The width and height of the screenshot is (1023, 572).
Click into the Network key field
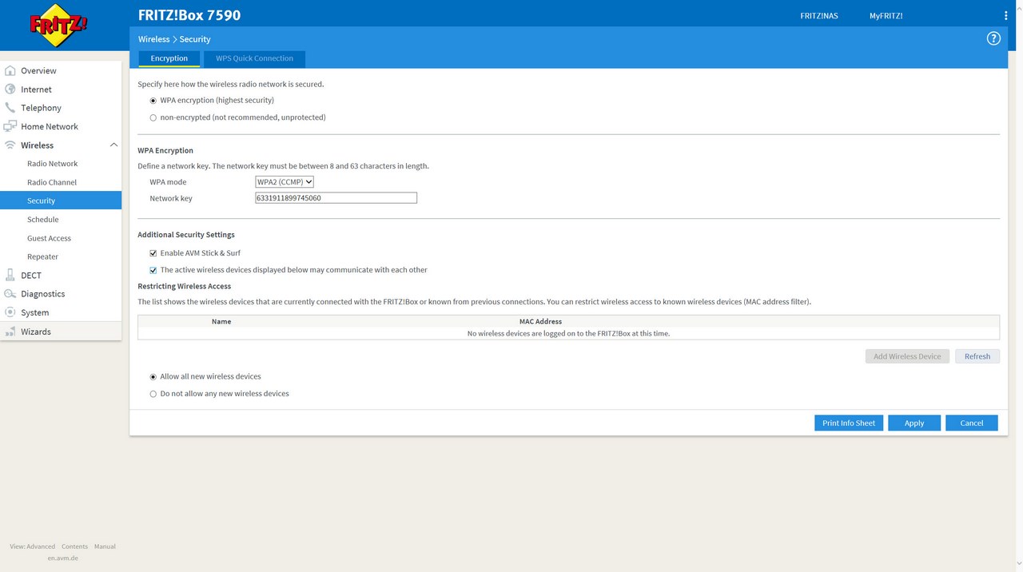336,198
